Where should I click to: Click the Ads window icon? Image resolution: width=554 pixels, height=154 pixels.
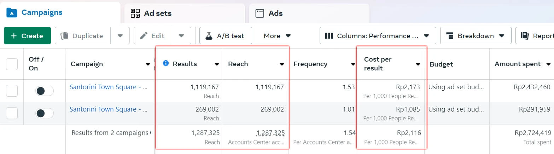[260, 13]
